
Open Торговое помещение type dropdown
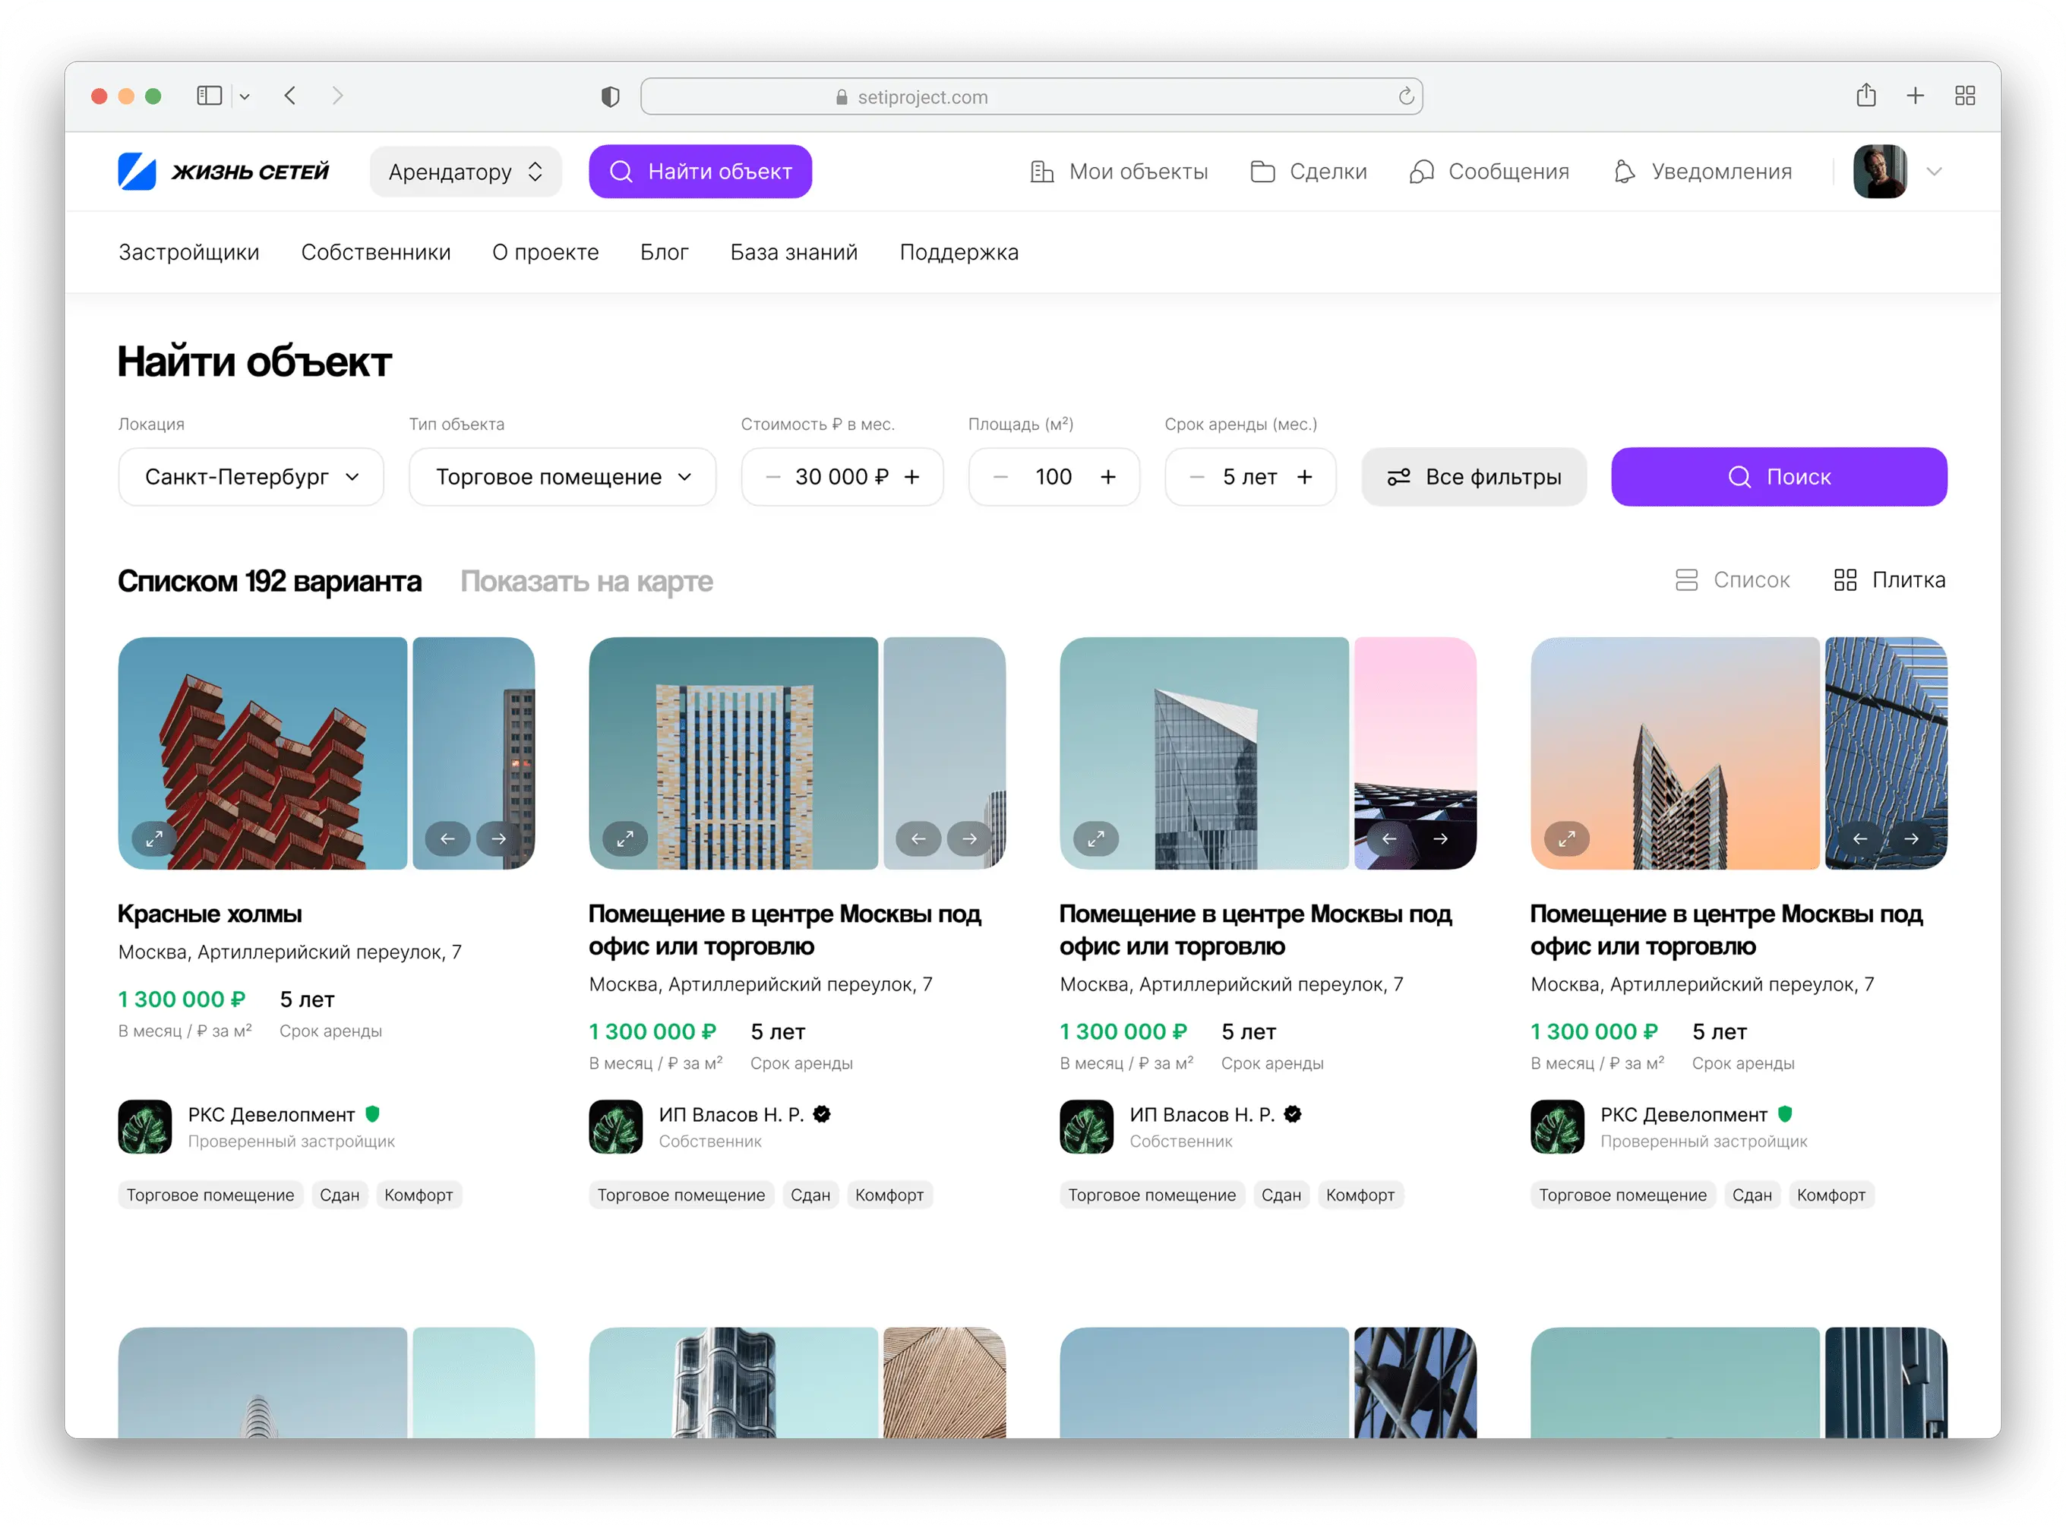562,477
